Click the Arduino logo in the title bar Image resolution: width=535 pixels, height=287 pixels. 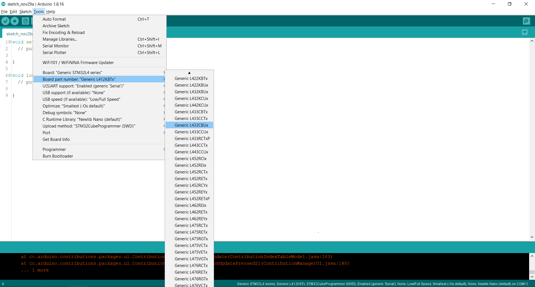pyautogui.click(x=3, y=4)
